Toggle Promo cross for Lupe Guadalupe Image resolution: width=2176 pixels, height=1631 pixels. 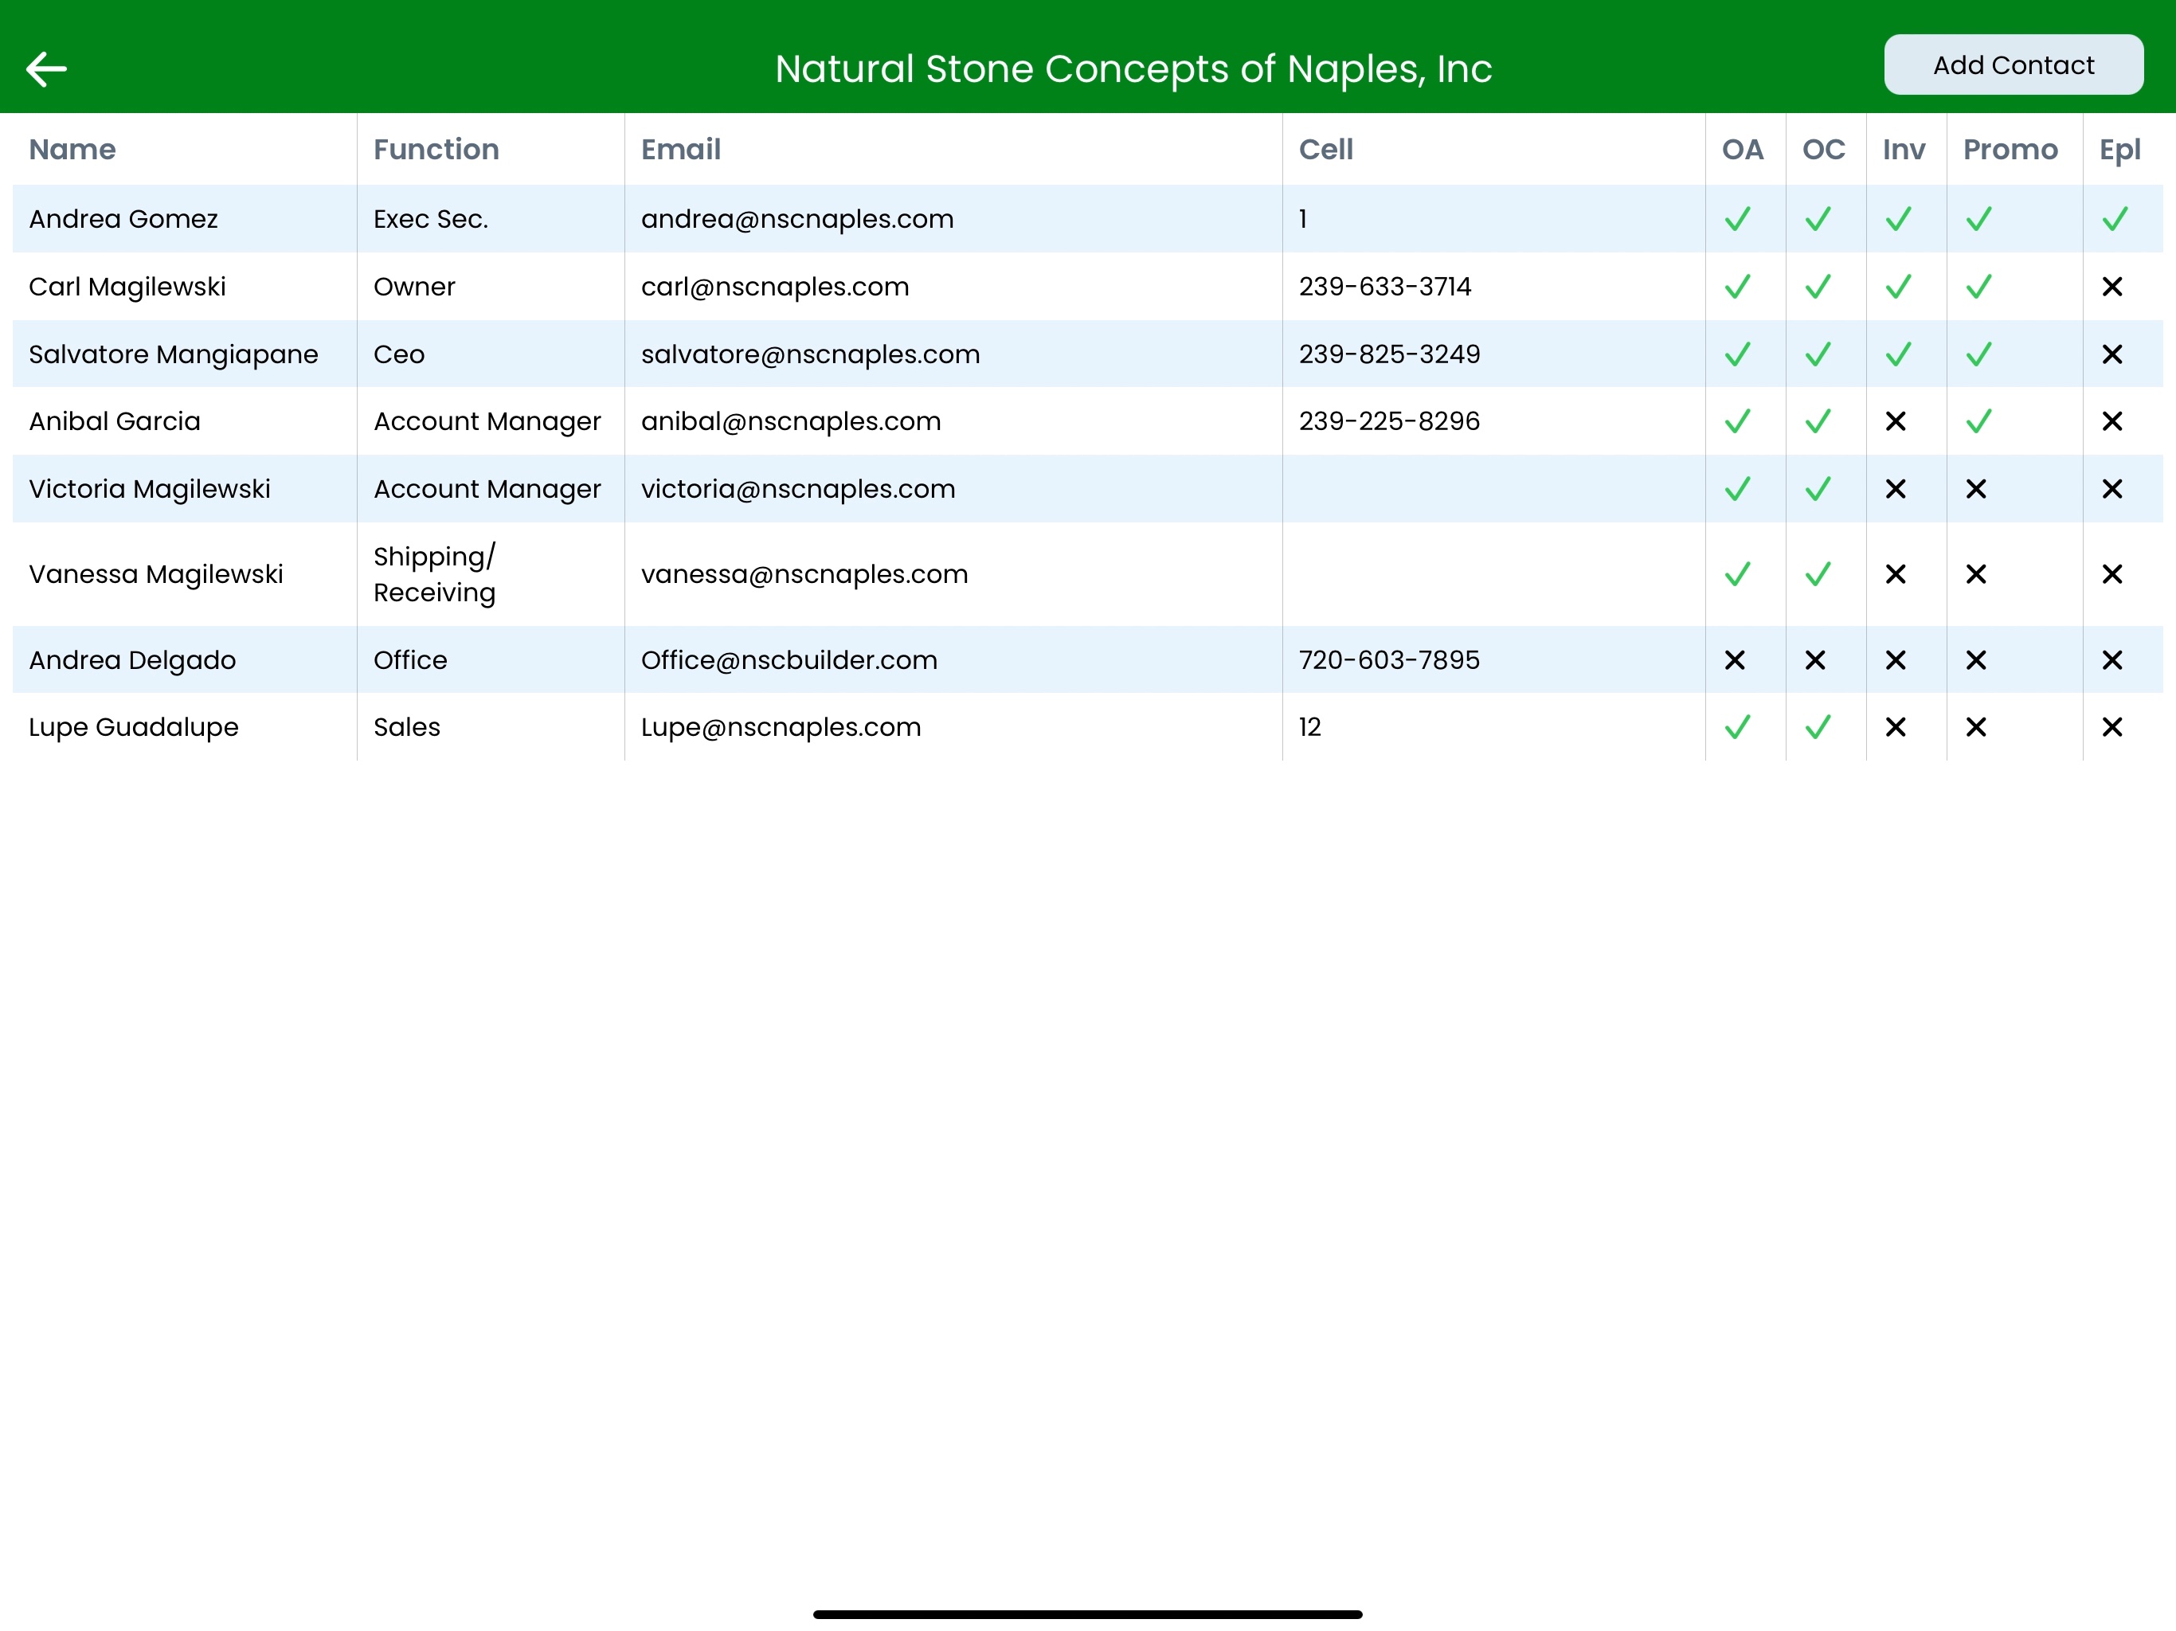click(x=1976, y=727)
